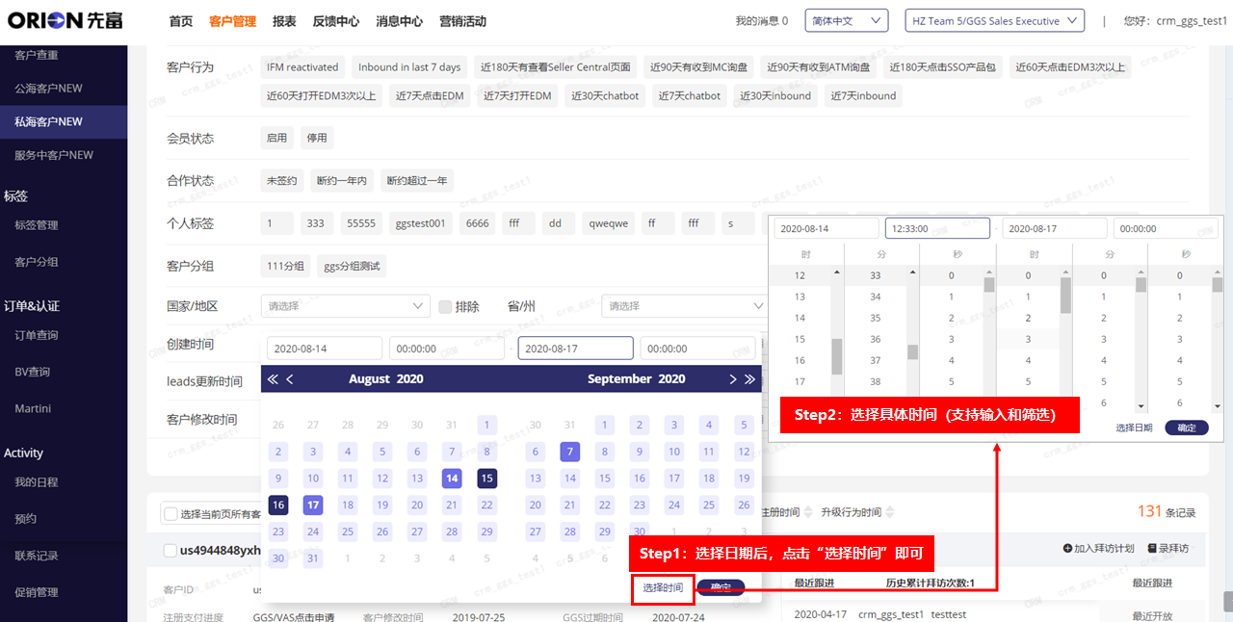Image resolution: width=1233 pixels, height=622 pixels.
Task: Open the 首页 menu item
Action: (180, 21)
